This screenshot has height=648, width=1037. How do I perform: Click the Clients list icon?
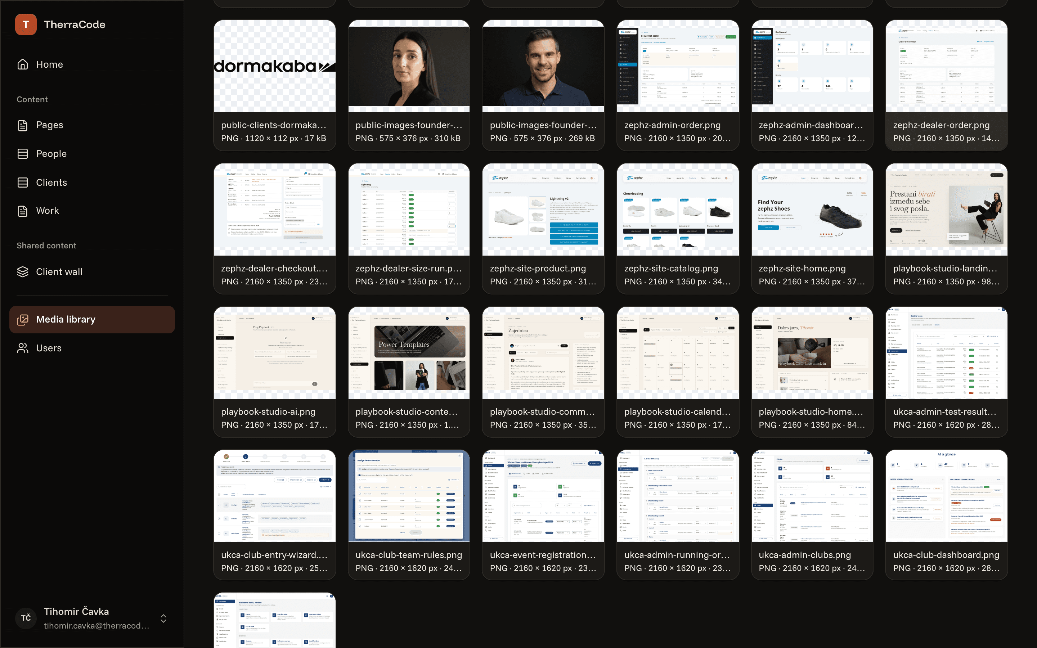(x=23, y=182)
